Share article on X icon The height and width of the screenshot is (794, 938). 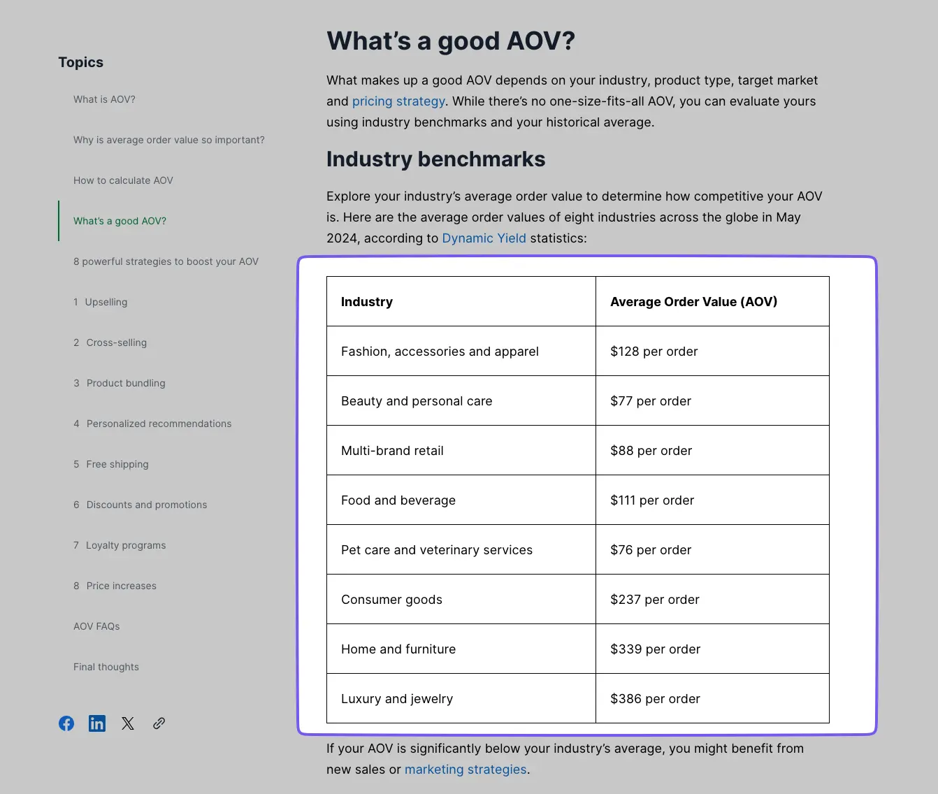point(128,723)
